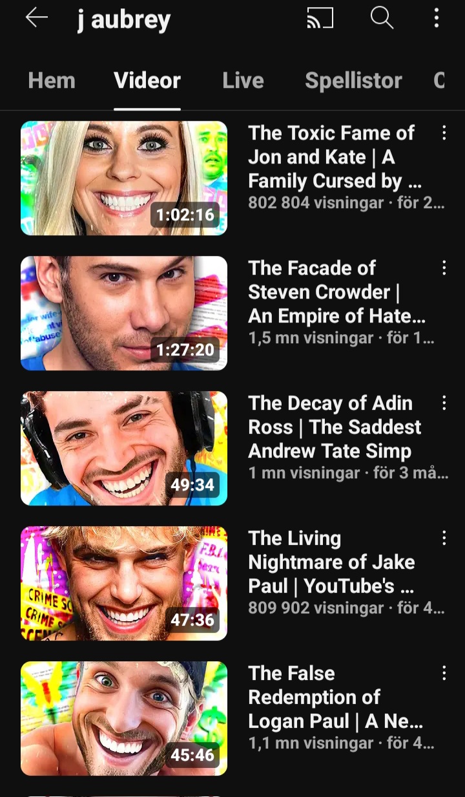Play the Steven Crowder 1:27:20 thumbnail
Screen dimensions: 465x797
click(124, 313)
